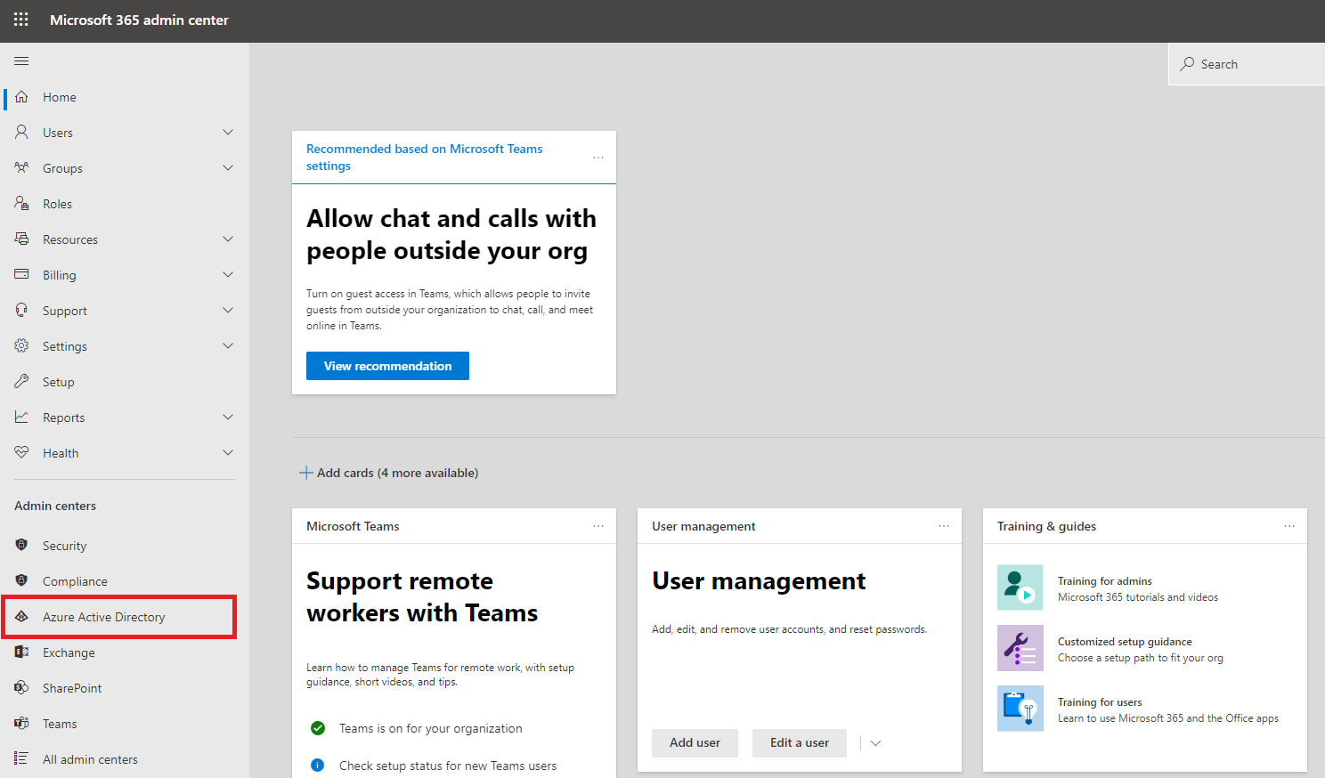This screenshot has height=778, width=1325.
Task: Click the Home house icon
Action: [x=21, y=97]
